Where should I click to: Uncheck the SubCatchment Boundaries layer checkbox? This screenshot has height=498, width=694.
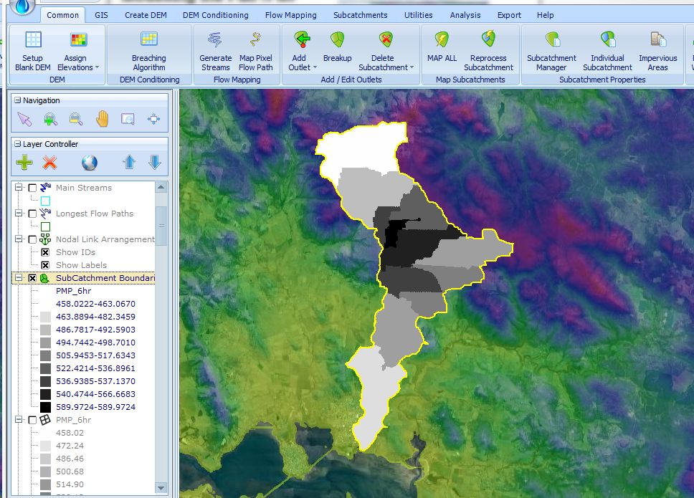(x=32, y=278)
